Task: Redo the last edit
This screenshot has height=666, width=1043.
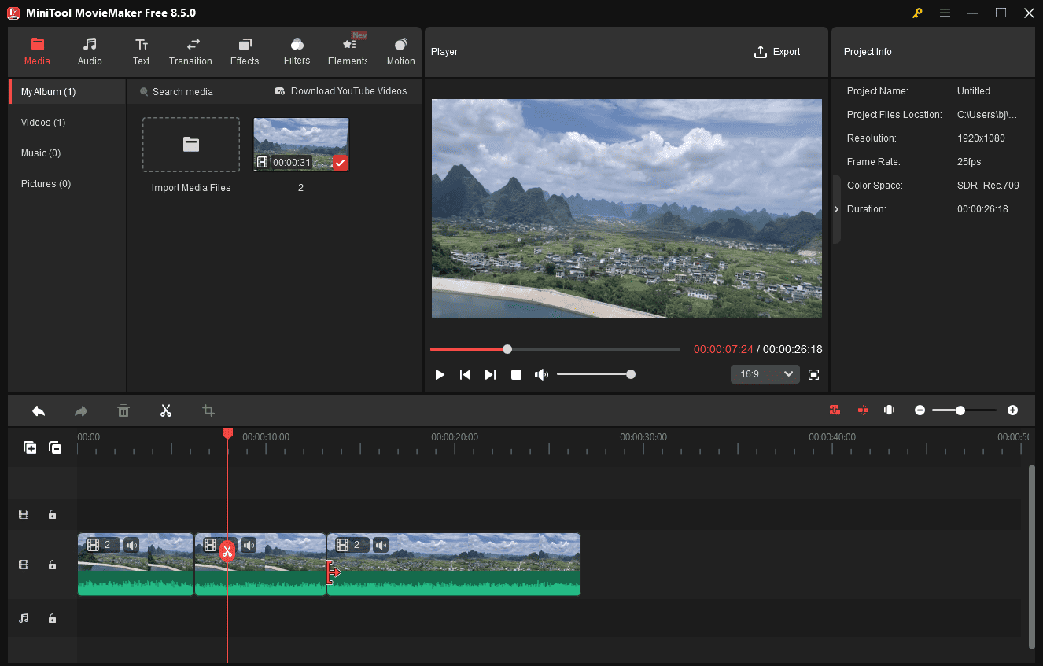Action: (79, 410)
